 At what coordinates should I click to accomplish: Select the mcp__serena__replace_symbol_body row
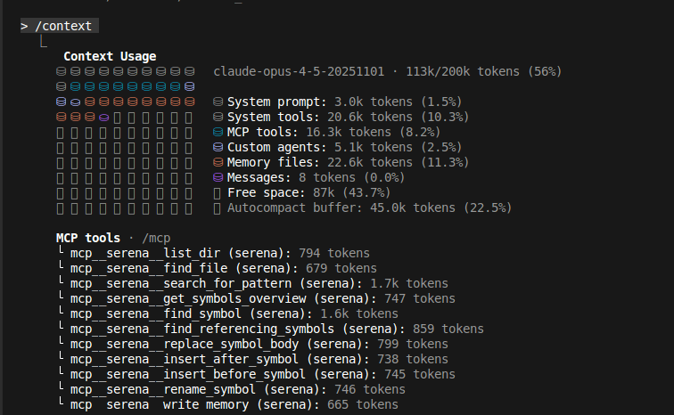click(252, 344)
